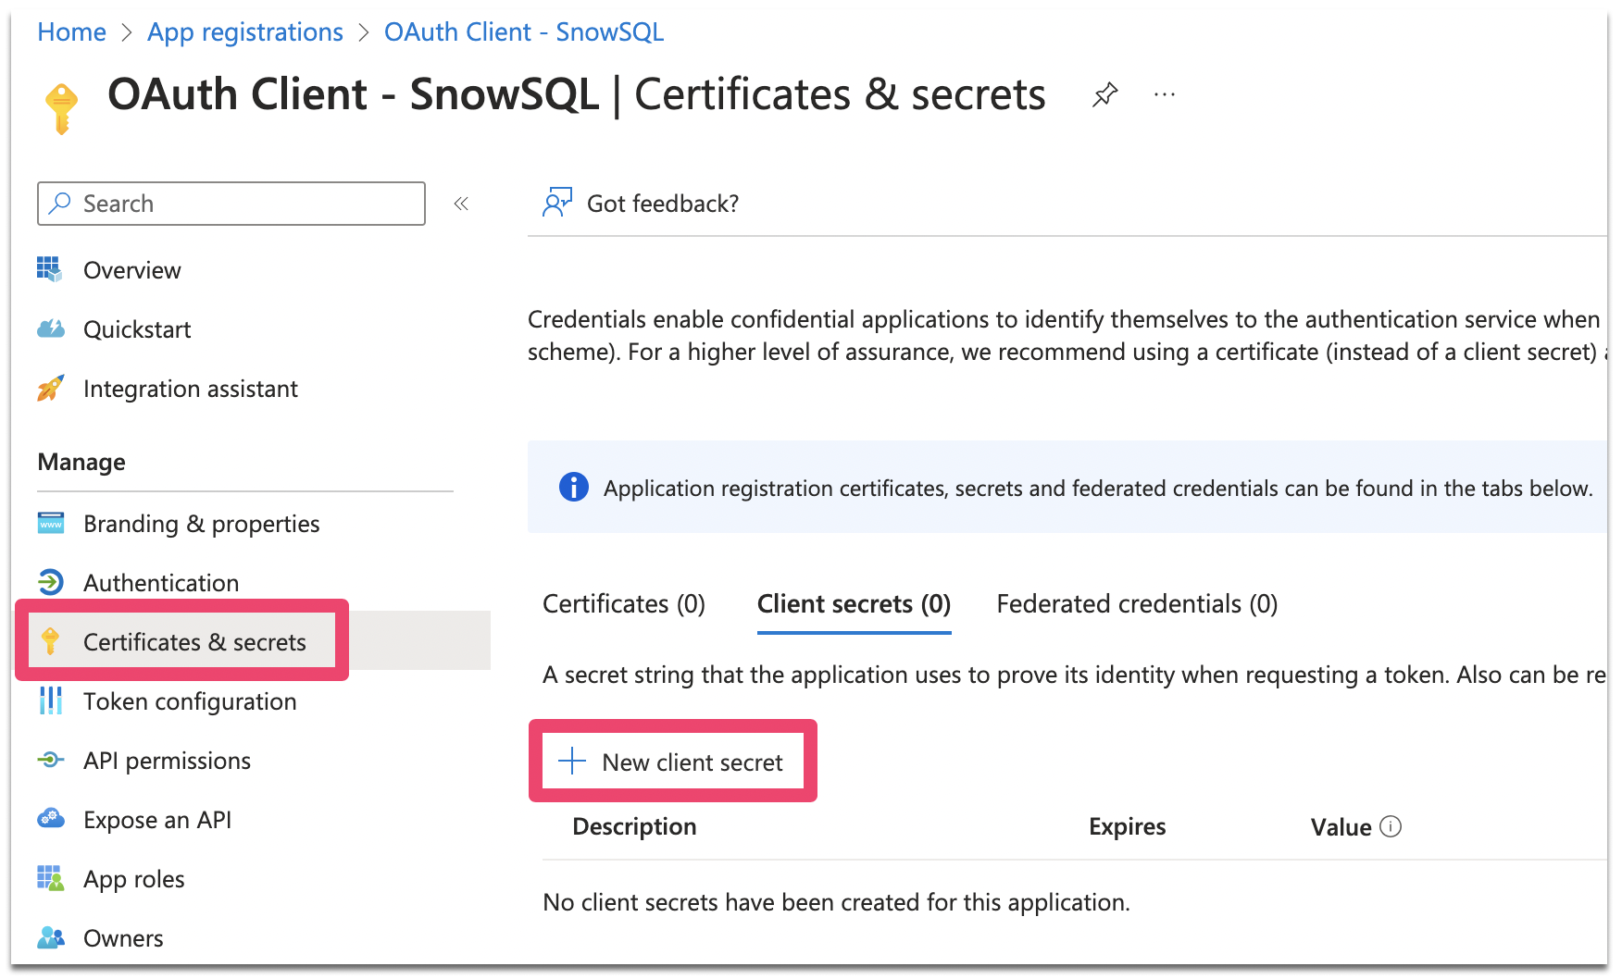This screenshot has height=979, width=1622.
Task: Click the Value column info icon
Action: 1391,826
